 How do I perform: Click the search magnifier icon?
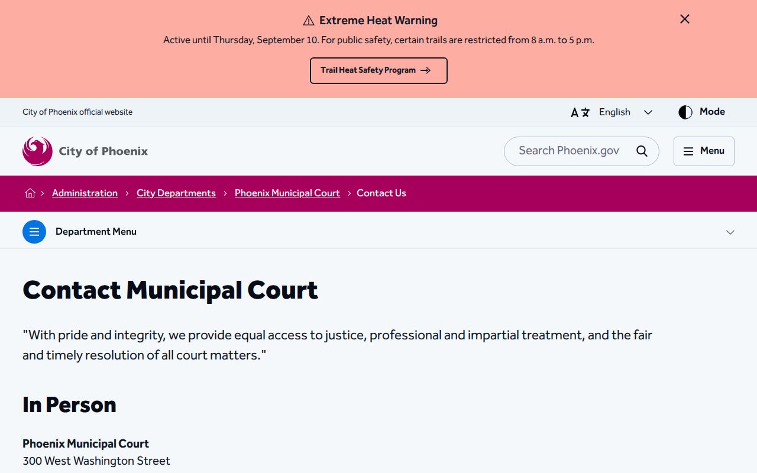coord(642,151)
